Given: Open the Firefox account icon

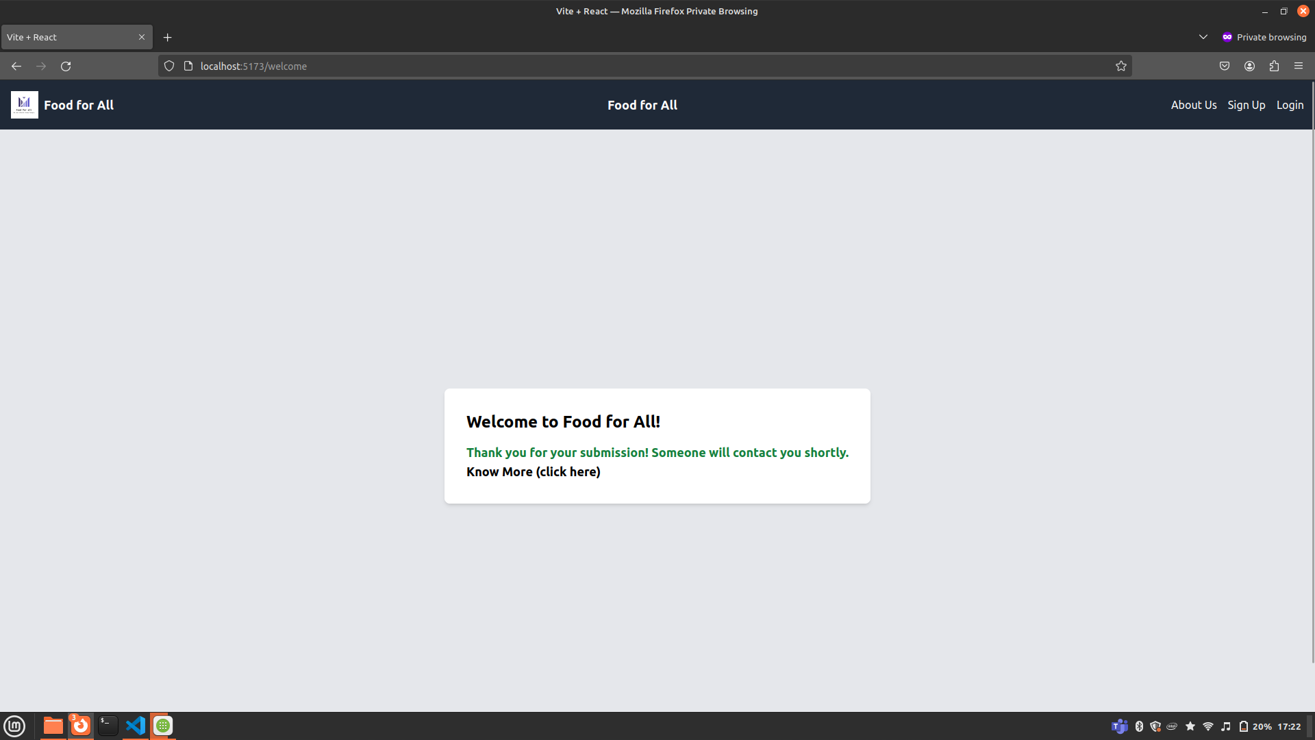Looking at the screenshot, I should pyautogui.click(x=1249, y=66).
